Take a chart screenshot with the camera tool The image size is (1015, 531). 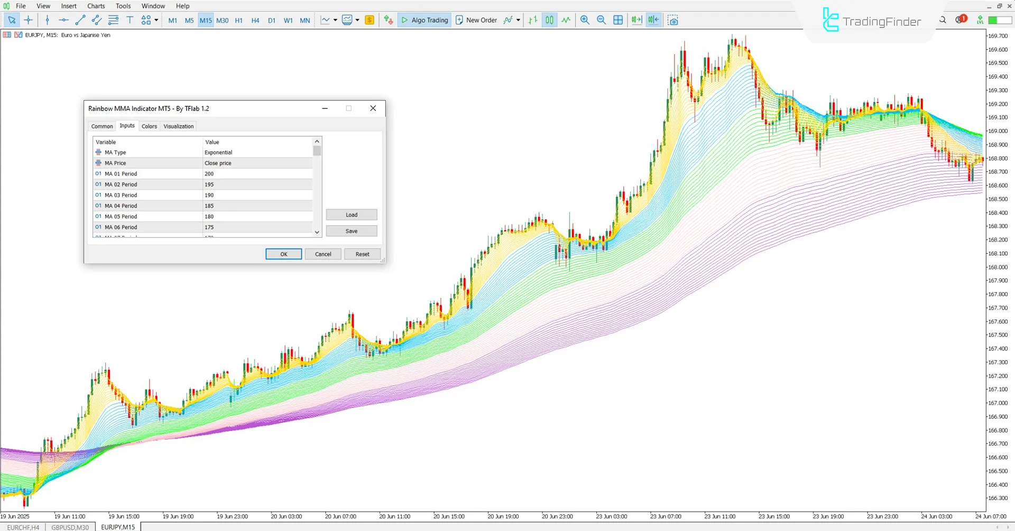[673, 20]
